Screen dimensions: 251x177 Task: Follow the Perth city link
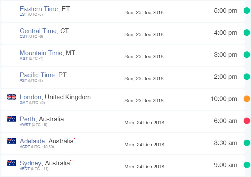[28, 119]
